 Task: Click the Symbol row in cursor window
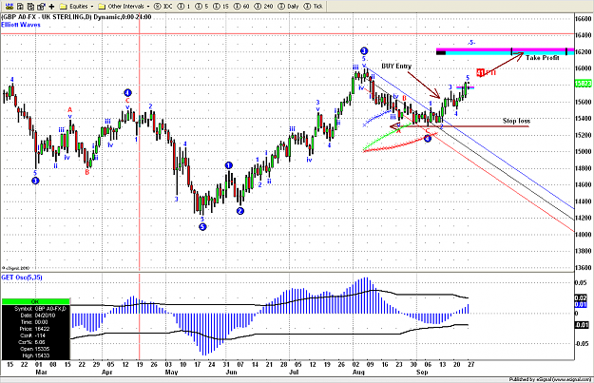35,309
